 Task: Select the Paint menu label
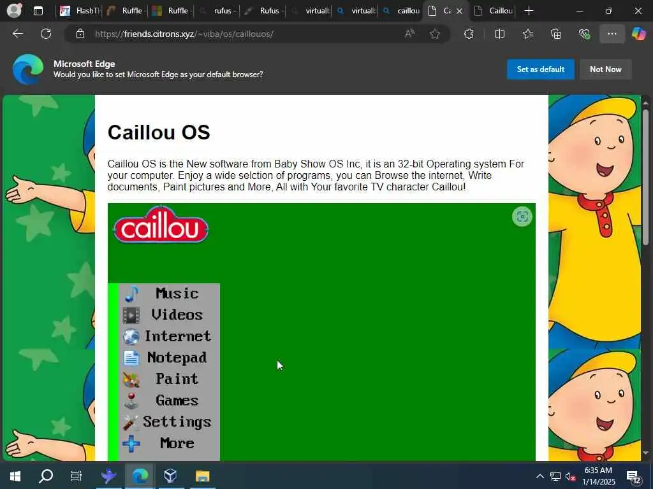coord(177,379)
